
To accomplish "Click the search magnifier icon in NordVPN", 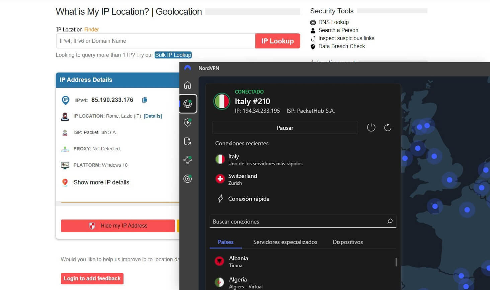I will [390, 221].
